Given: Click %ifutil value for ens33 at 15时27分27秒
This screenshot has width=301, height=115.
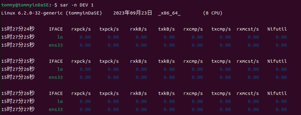Looking at the screenshot, I should [281, 109].
